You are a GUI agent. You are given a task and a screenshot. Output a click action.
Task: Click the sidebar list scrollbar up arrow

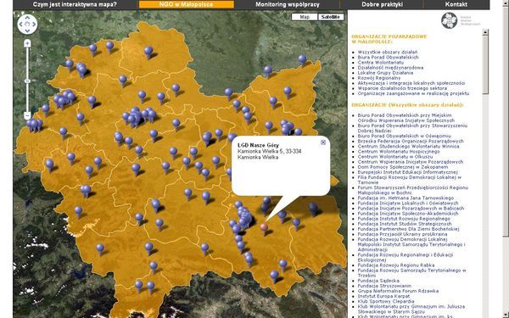click(485, 32)
